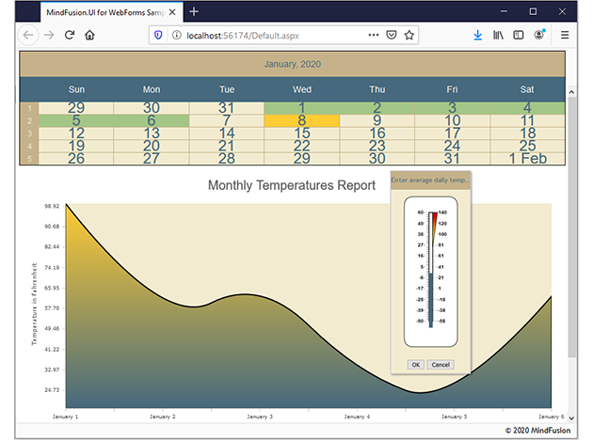The image size is (593, 440).
Task: Show site information icon in address bar
Action: [176, 35]
